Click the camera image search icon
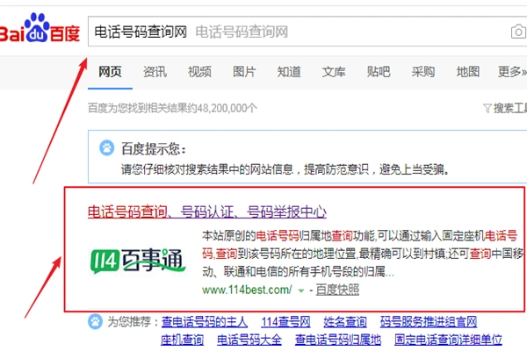 (x=518, y=32)
